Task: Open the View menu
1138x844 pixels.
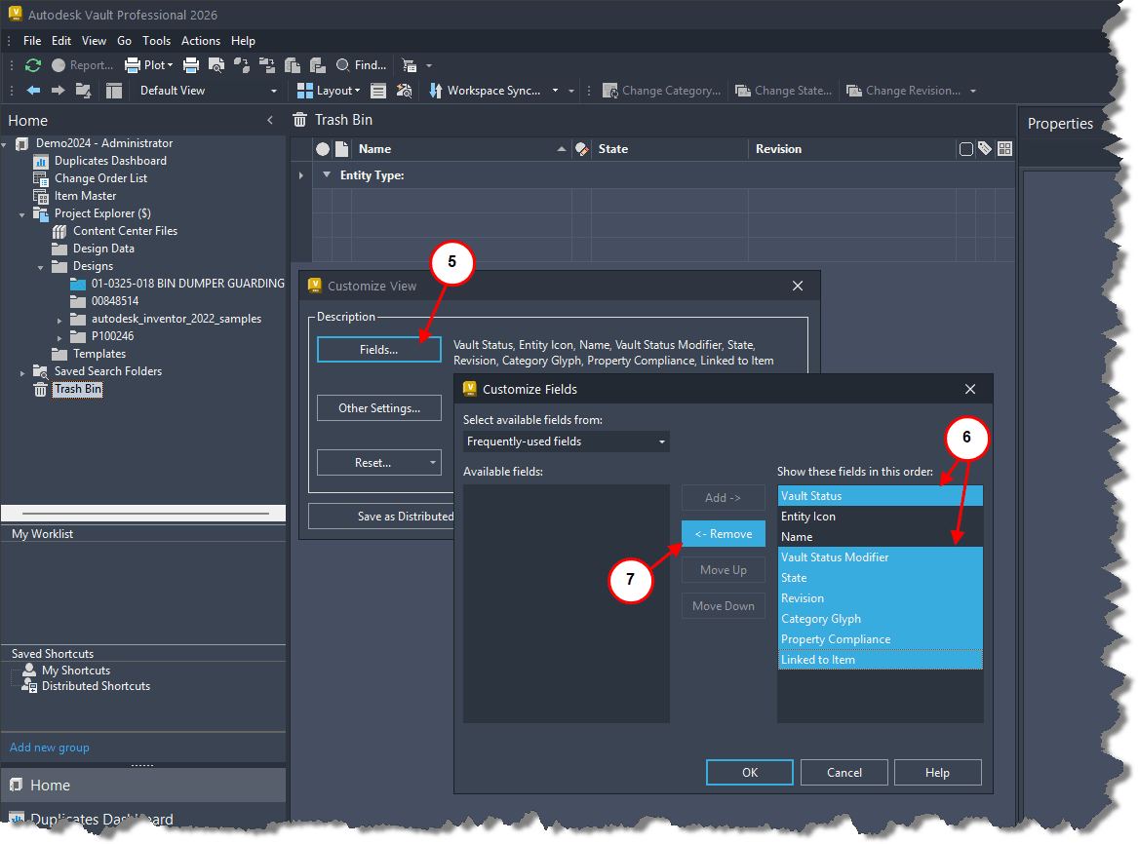Action: pos(94,41)
